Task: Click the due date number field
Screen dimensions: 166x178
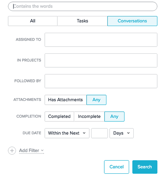Action: click(x=99, y=133)
